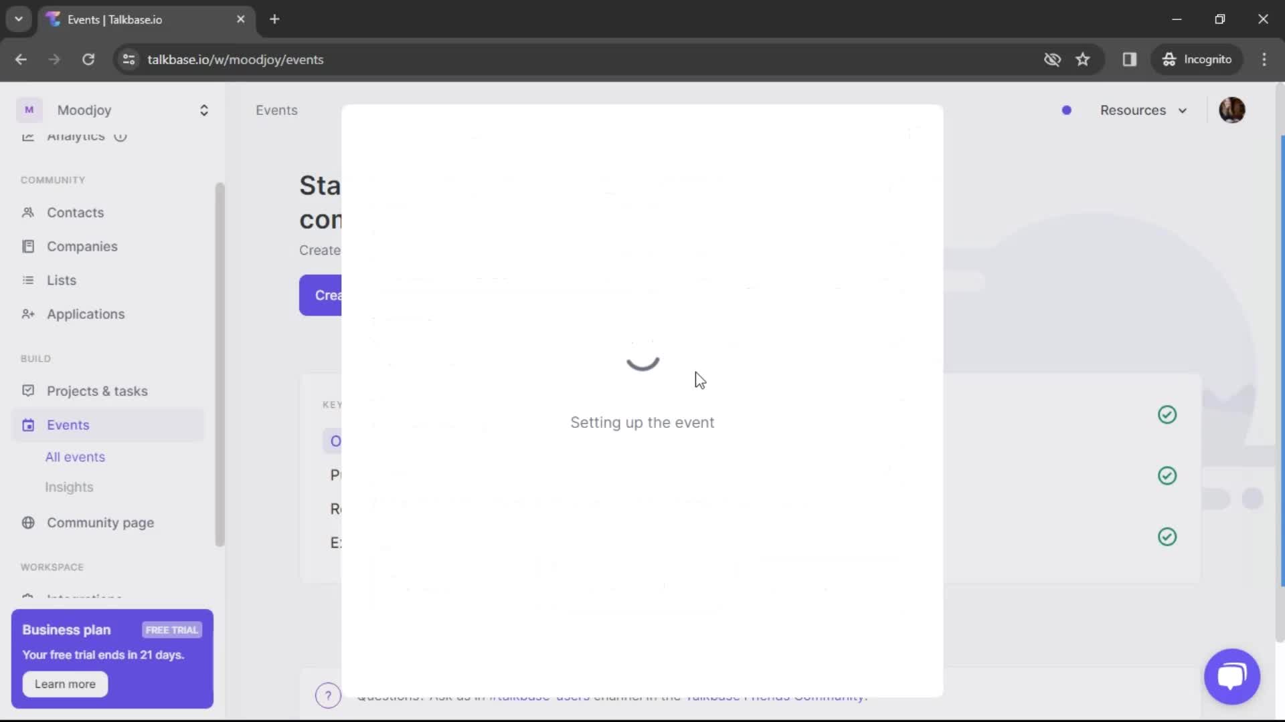
Task: Click the help question mark button
Action: tap(327, 695)
